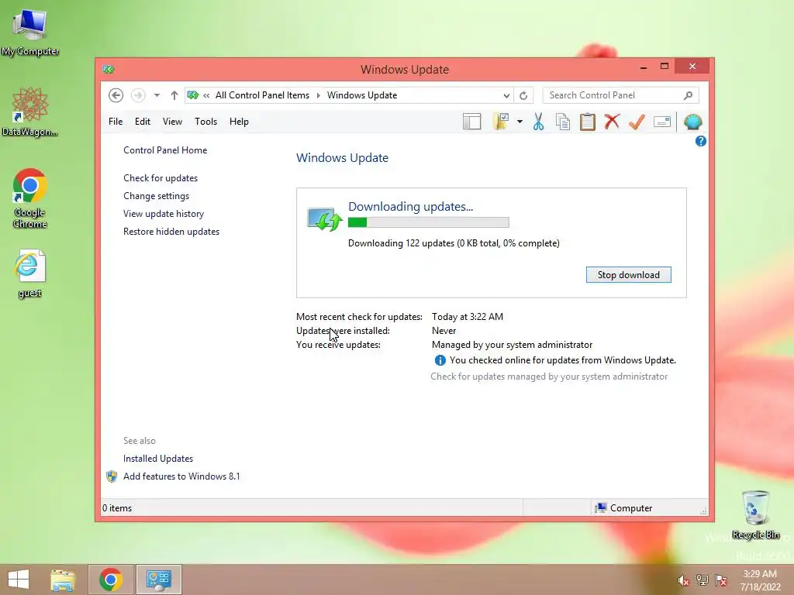794x595 pixels.
Task: Click Check for updates link
Action: tap(161, 178)
